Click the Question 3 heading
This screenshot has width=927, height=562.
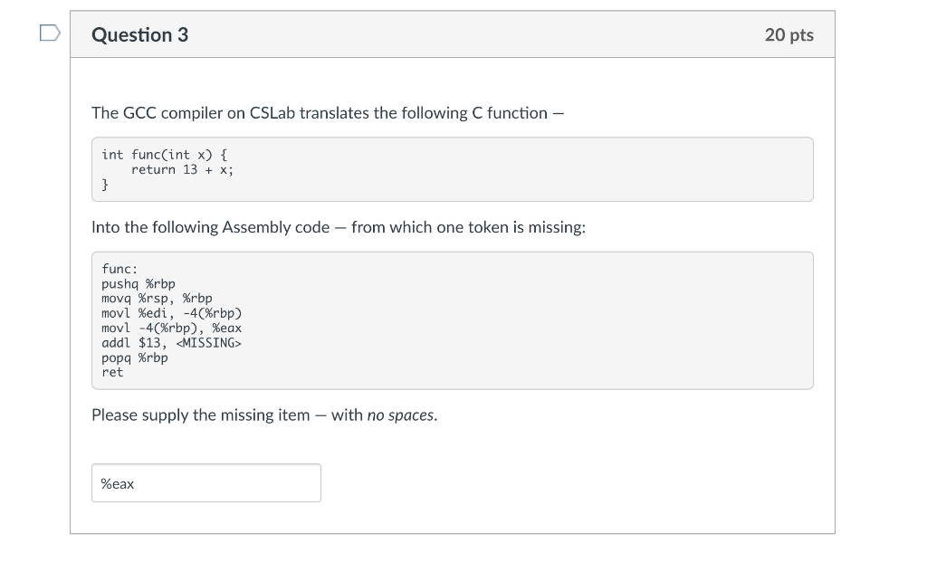pyautogui.click(x=139, y=35)
